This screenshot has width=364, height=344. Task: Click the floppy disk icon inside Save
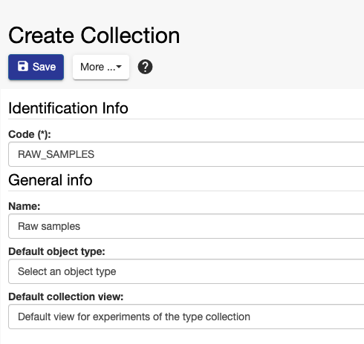[23, 67]
